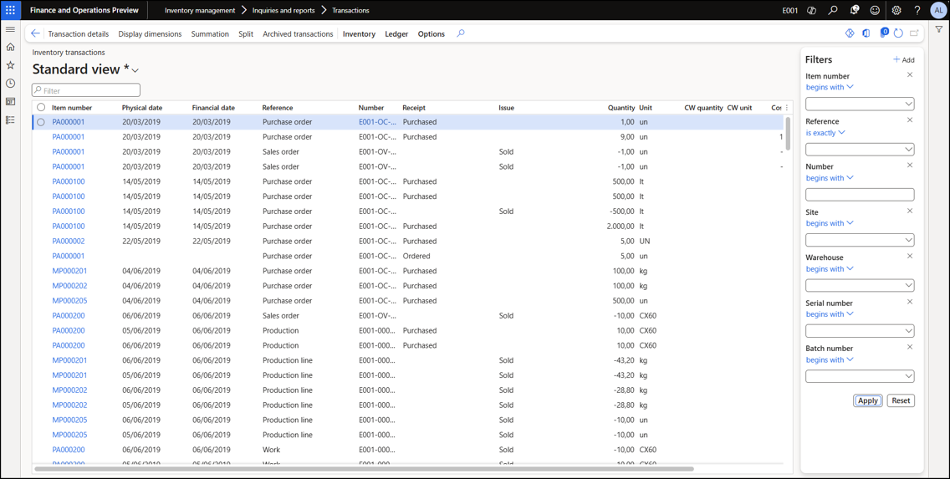Open the settings gear icon
Image resolution: width=950 pixels, height=479 pixels.
pyautogui.click(x=896, y=11)
